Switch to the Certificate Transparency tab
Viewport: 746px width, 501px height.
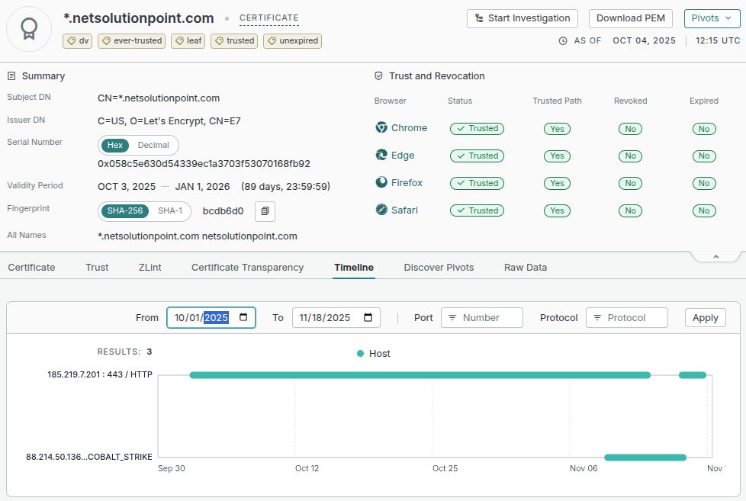point(247,268)
